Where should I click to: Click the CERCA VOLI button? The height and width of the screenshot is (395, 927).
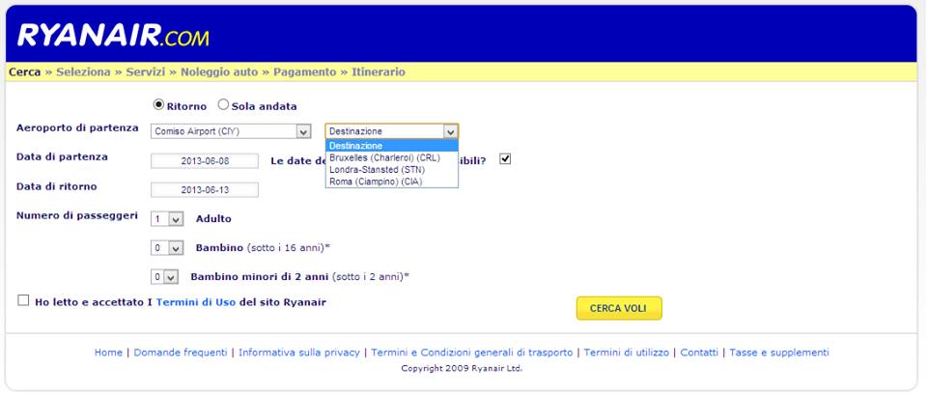click(x=619, y=308)
